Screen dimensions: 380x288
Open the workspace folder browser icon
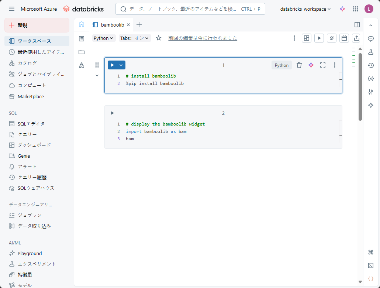(82, 52)
